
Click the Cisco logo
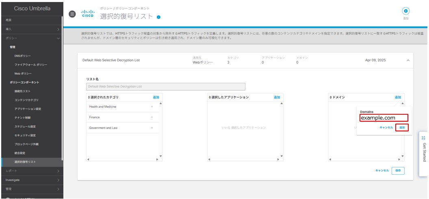tap(88, 14)
